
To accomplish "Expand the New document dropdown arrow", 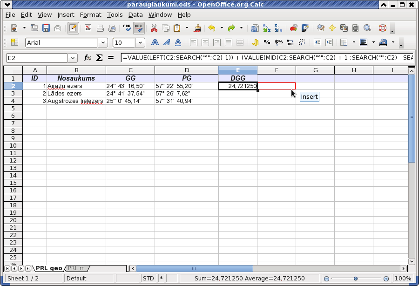I will (24, 28).
